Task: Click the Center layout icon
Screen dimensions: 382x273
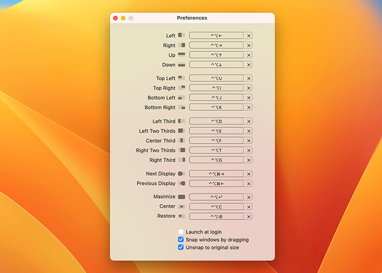Action: [x=182, y=206]
